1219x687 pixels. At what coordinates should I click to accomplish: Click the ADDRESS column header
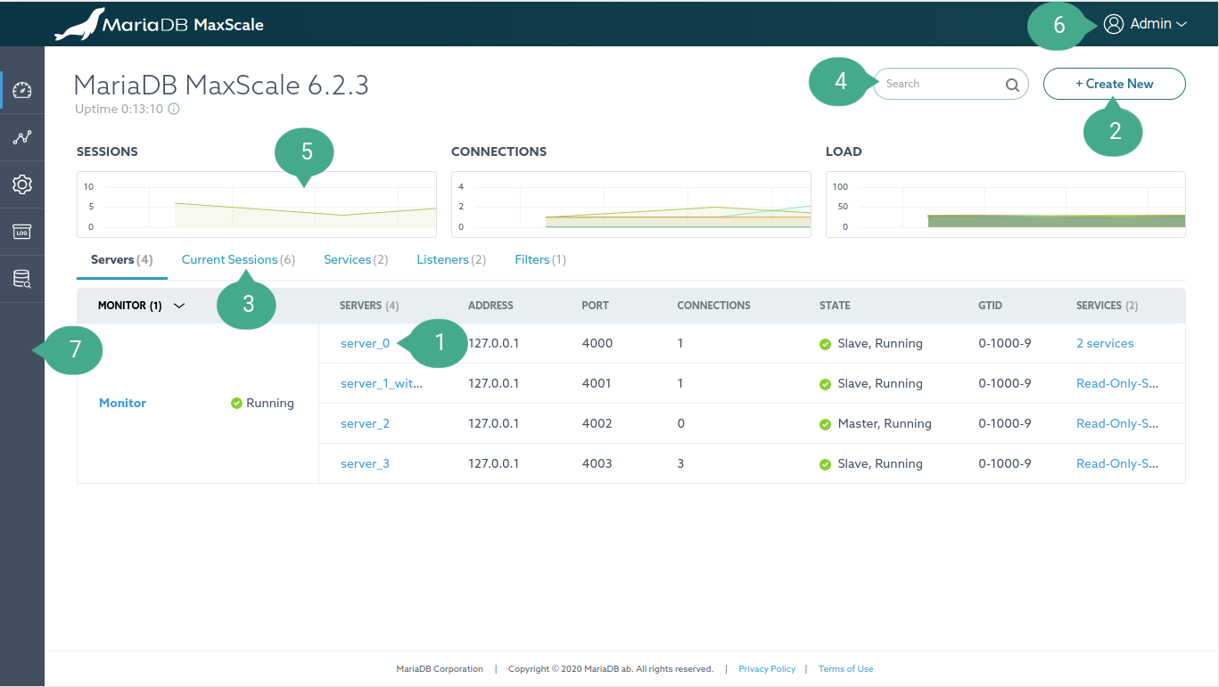click(x=490, y=306)
